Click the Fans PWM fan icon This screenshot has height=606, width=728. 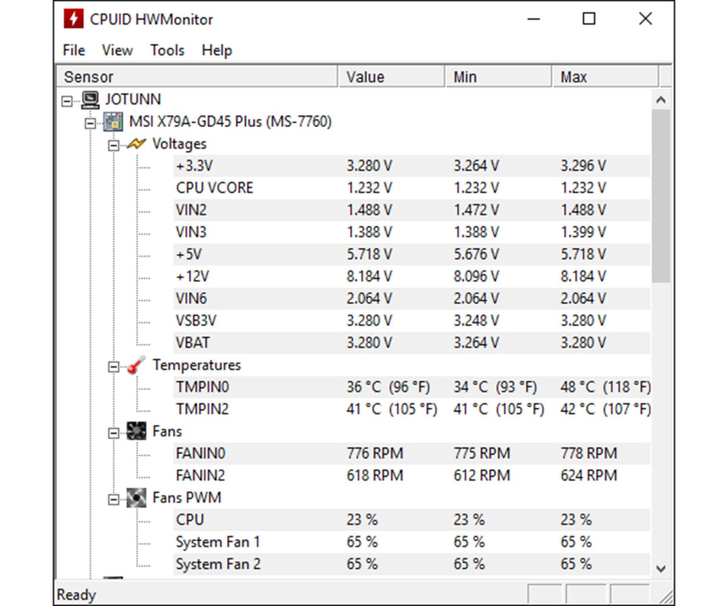click(x=136, y=498)
